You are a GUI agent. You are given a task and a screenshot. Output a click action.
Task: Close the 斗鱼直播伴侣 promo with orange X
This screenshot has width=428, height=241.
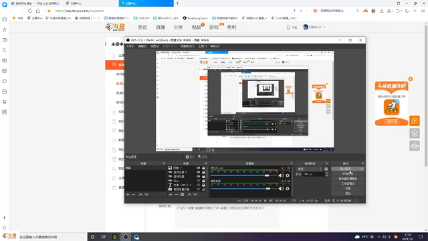tap(411, 79)
